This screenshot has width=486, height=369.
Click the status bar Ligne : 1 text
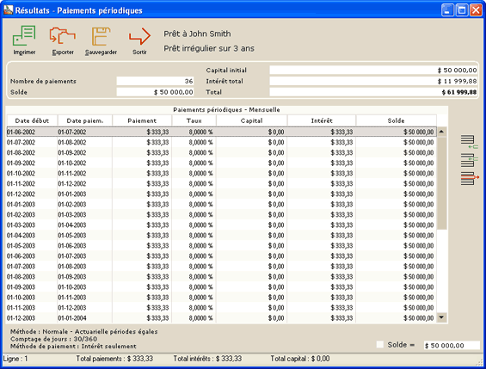(15, 359)
